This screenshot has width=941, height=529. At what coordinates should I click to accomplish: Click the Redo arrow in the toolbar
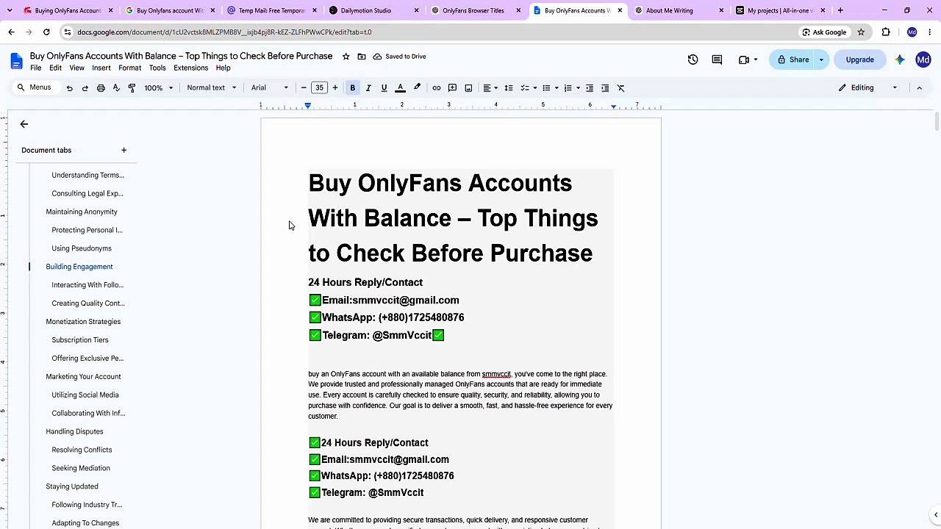pyautogui.click(x=85, y=88)
